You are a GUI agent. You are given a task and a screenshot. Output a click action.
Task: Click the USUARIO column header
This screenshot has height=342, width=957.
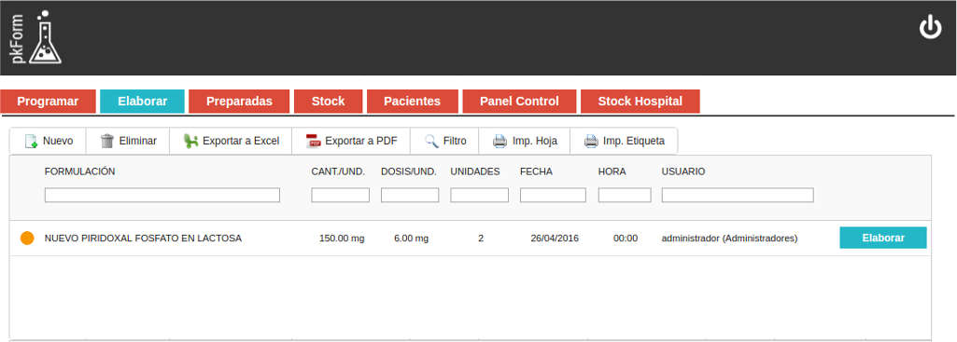tap(683, 171)
